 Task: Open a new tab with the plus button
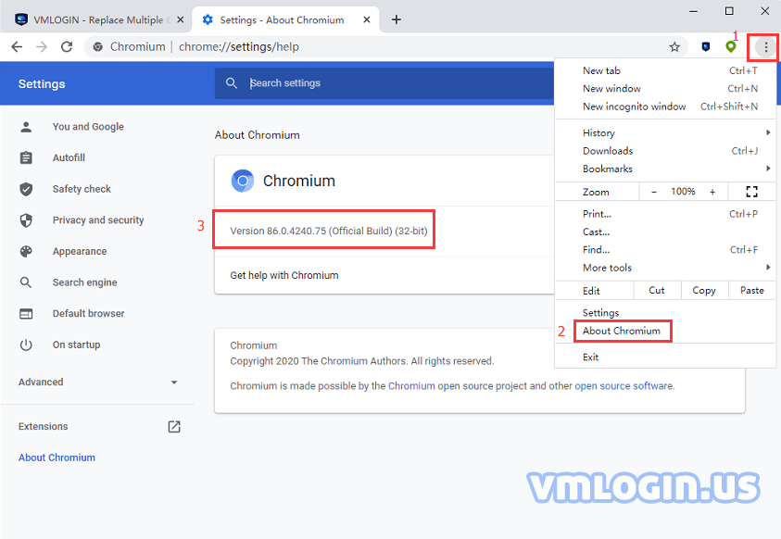tap(397, 19)
